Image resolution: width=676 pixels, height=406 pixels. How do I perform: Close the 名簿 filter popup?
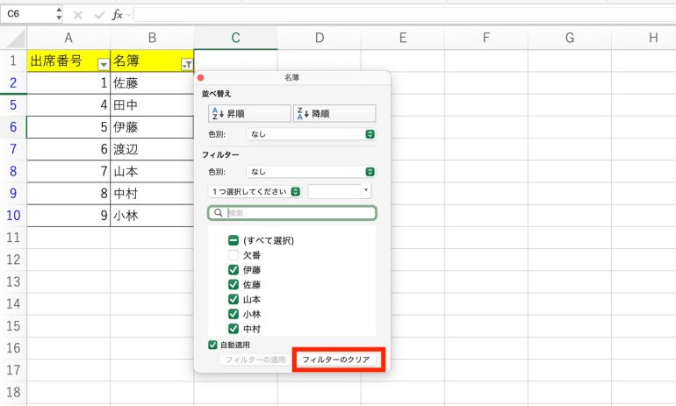pyautogui.click(x=201, y=78)
